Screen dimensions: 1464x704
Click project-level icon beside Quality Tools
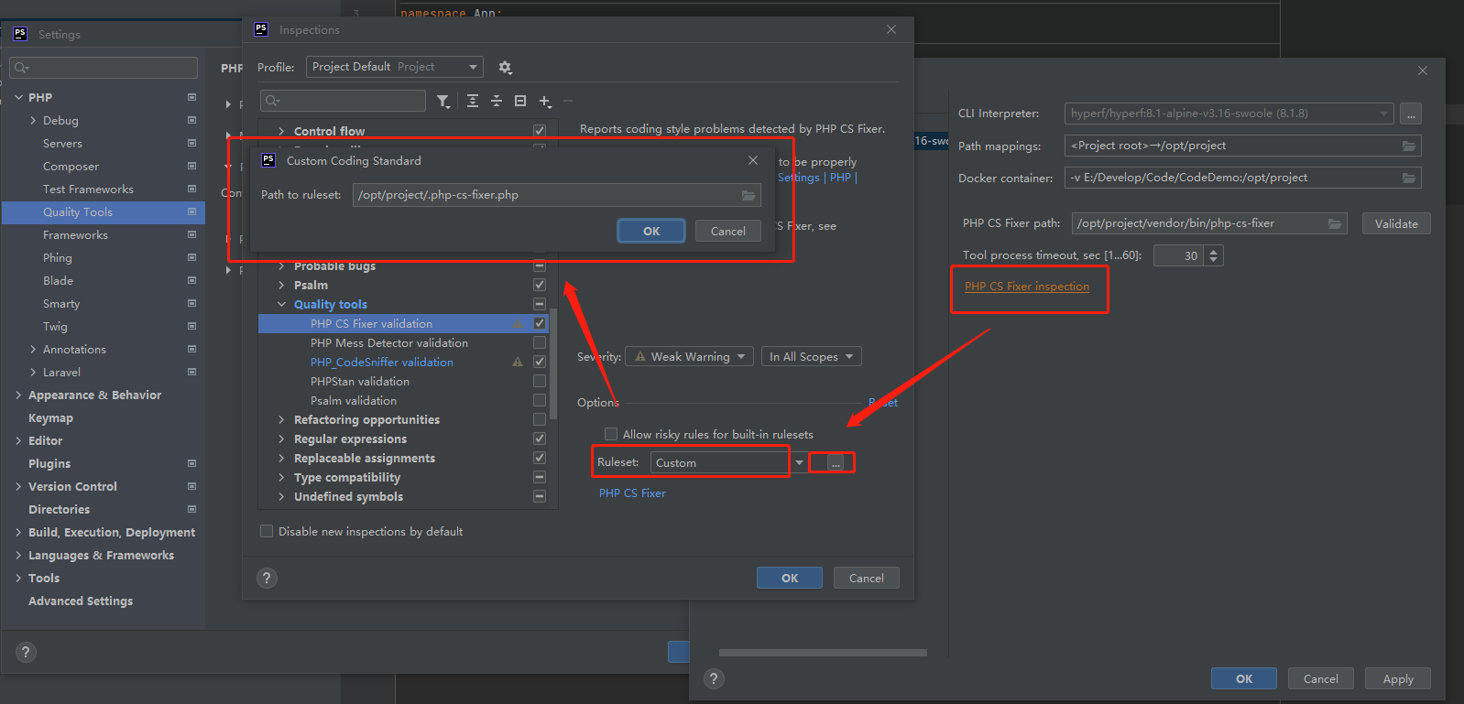pos(191,211)
